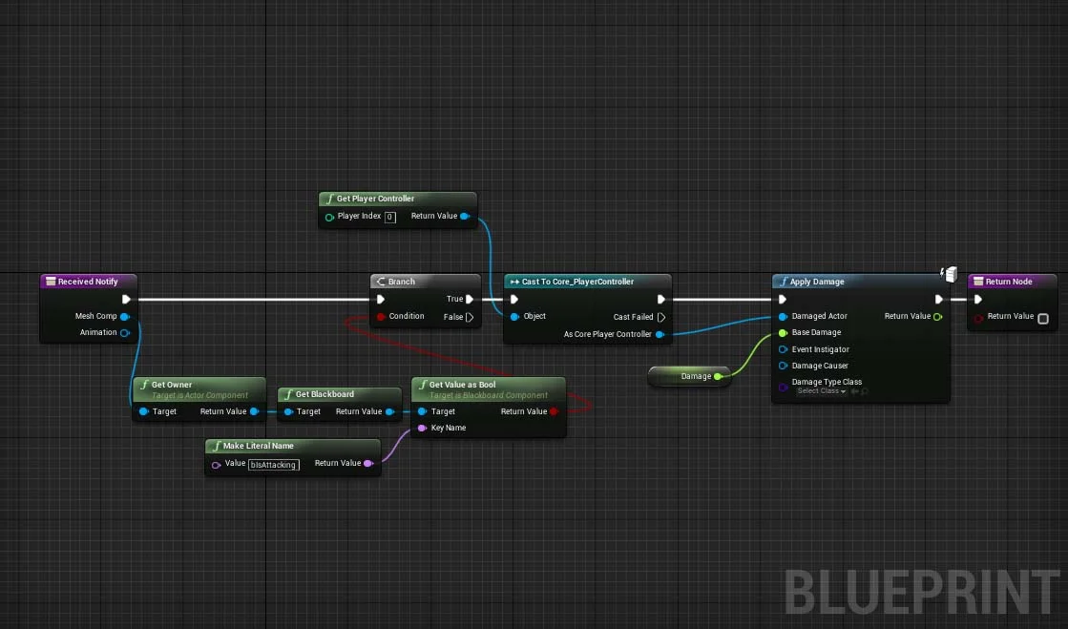
Task: Select the Damage variable node
Action: [x=689, y=376]
